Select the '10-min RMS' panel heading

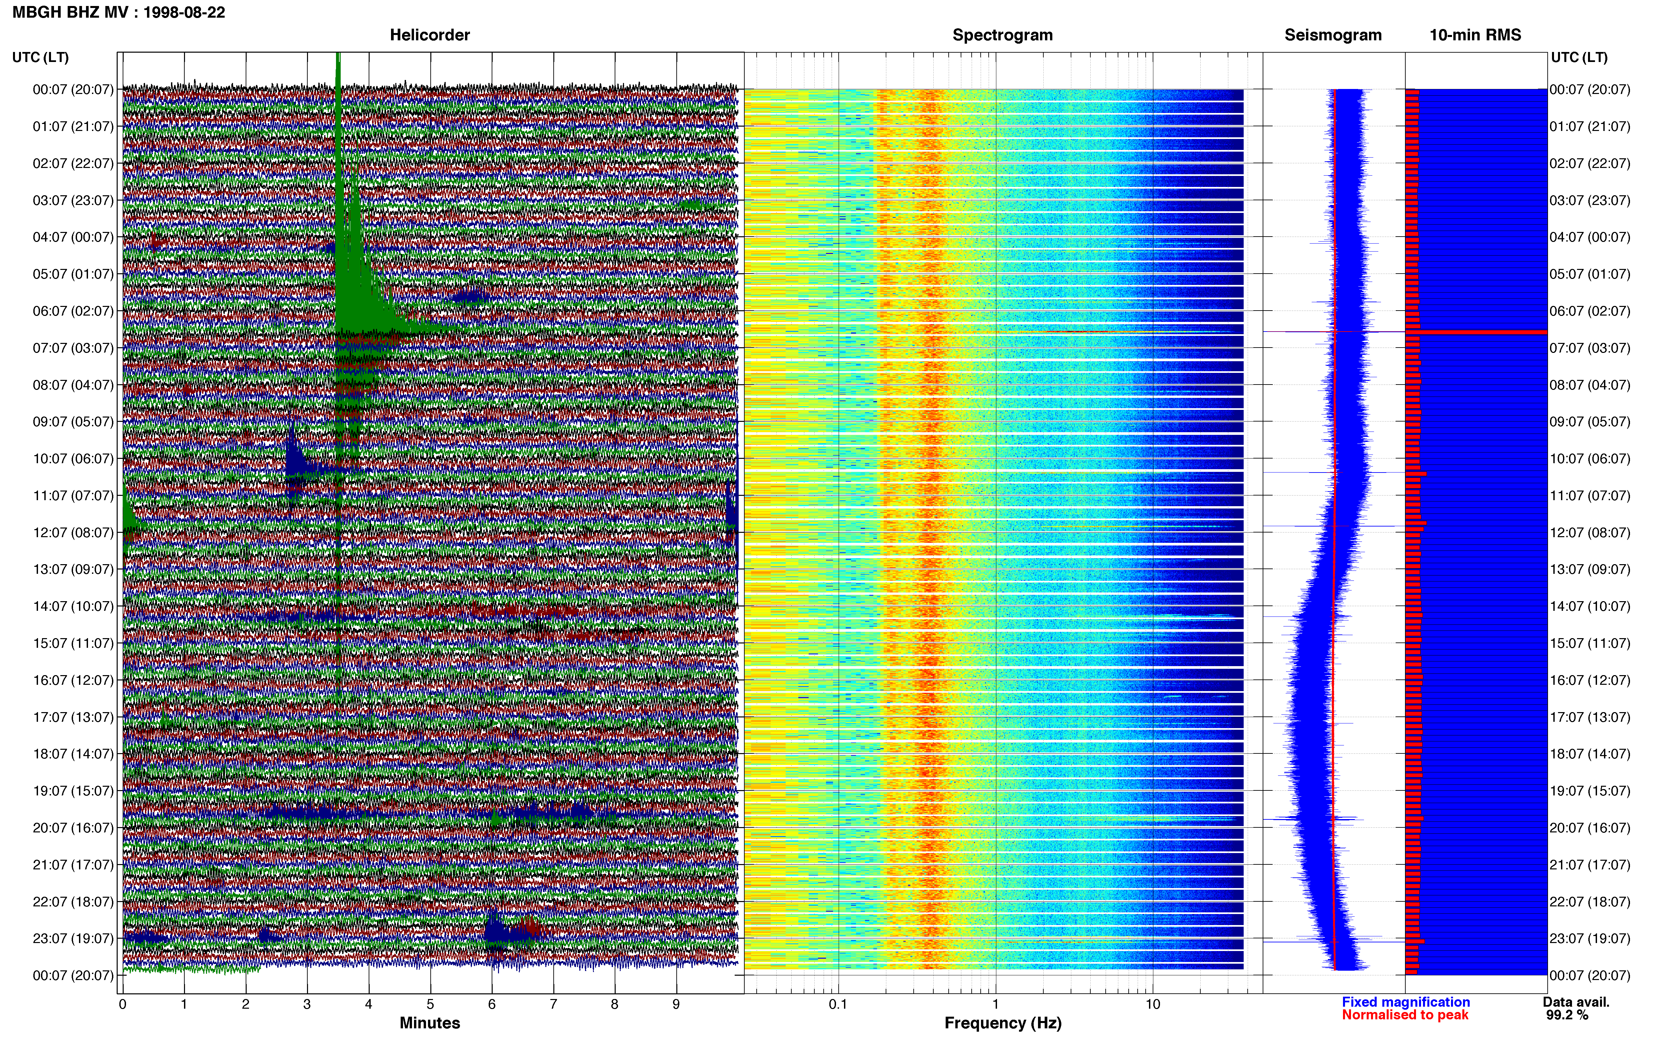(x=1475, y=35)
